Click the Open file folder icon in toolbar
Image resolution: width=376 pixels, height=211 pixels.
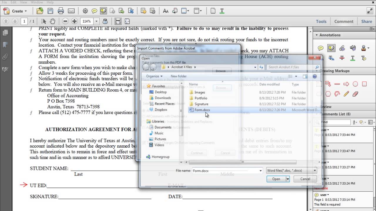click(x=40, y=11)
